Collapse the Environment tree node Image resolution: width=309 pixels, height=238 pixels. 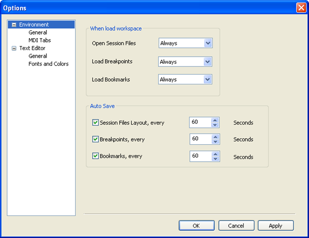point(14,25)
